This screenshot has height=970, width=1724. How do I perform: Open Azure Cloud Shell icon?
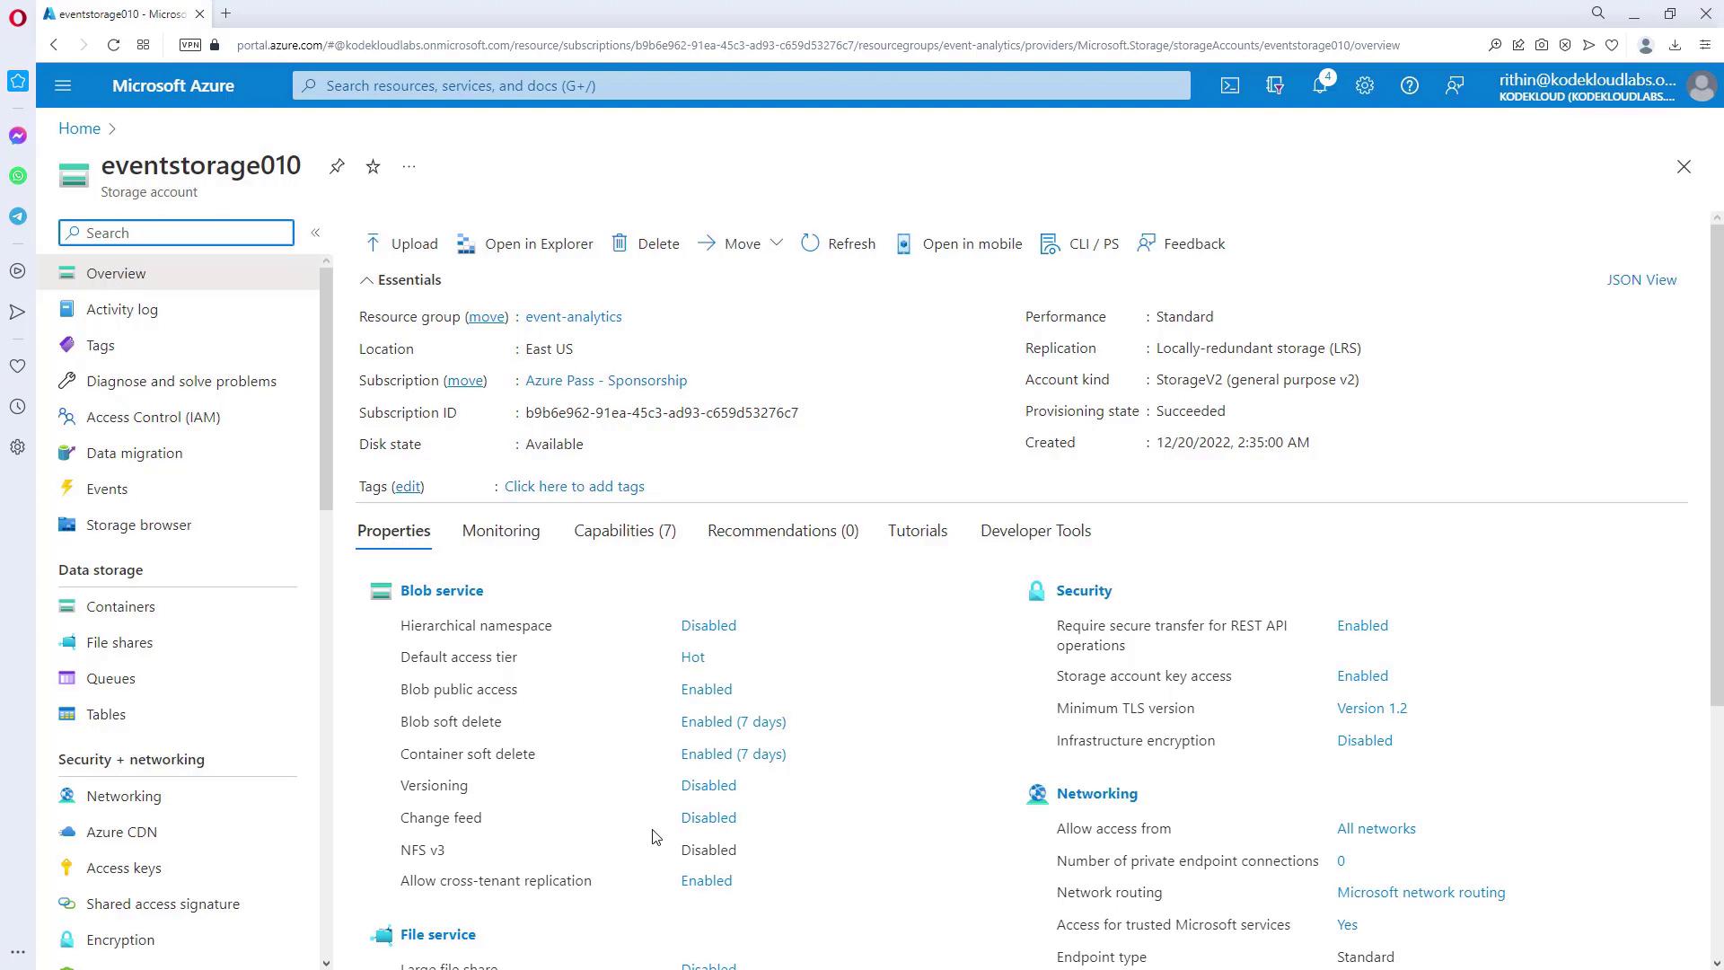pyautogui.click(x=1229, y=85)
